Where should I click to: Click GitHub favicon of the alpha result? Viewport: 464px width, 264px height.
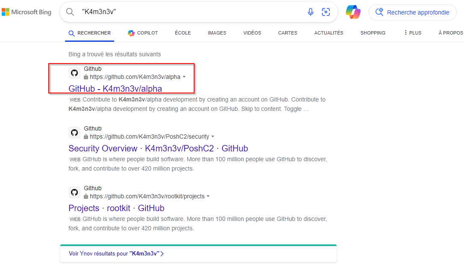(x=74, y=73)
